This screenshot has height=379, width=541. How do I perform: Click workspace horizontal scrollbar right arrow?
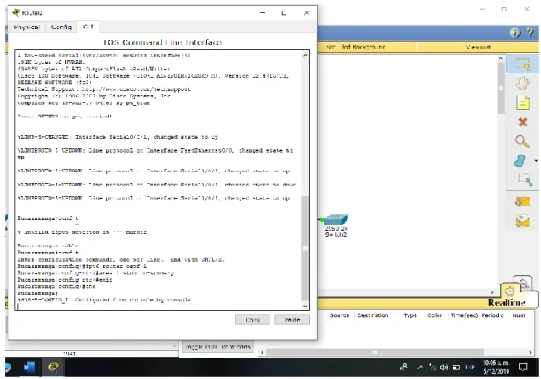492,292
